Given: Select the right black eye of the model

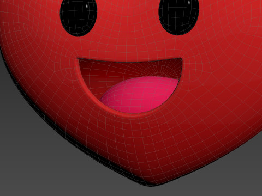Looking at the screenshot, I should tap(179, 16).
